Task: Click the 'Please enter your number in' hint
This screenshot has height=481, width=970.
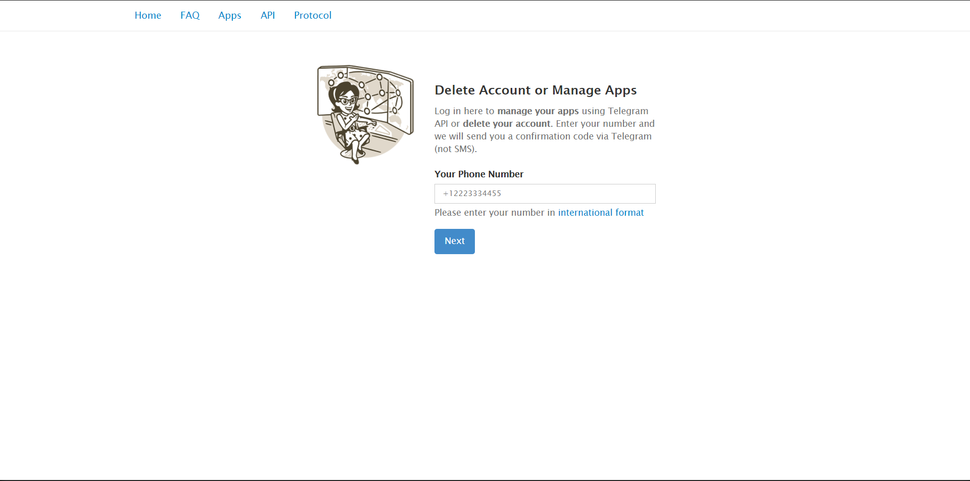Action: [495, 213]
